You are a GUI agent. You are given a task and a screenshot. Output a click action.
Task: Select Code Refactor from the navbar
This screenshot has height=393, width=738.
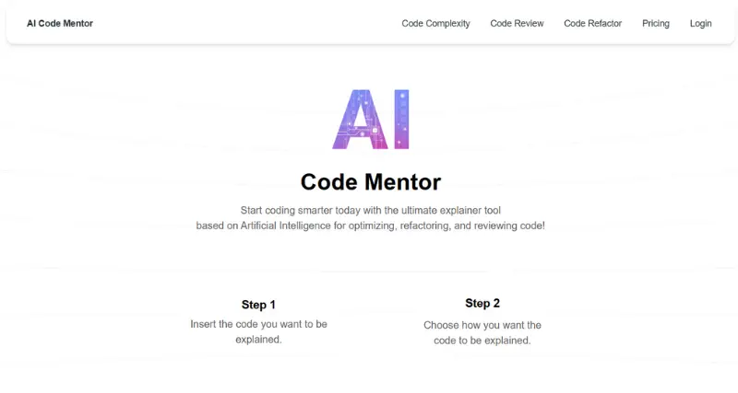pos(592,24)
